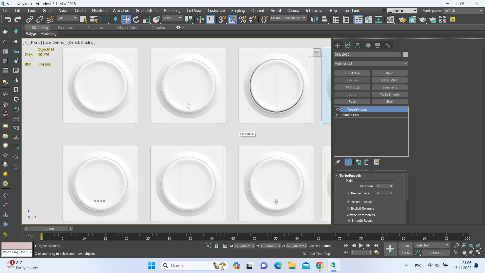The height and width of the screenshot is (273, 485).
Task: Open the Modifier List dropdown
Action: (371, 63)
